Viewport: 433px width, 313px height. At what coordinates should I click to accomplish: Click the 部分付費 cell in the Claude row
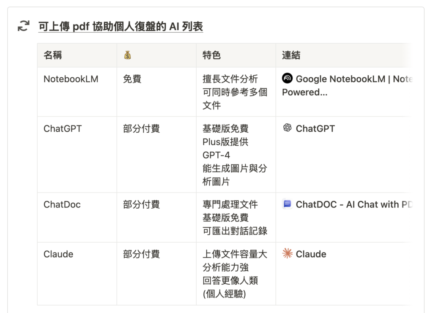156,274
